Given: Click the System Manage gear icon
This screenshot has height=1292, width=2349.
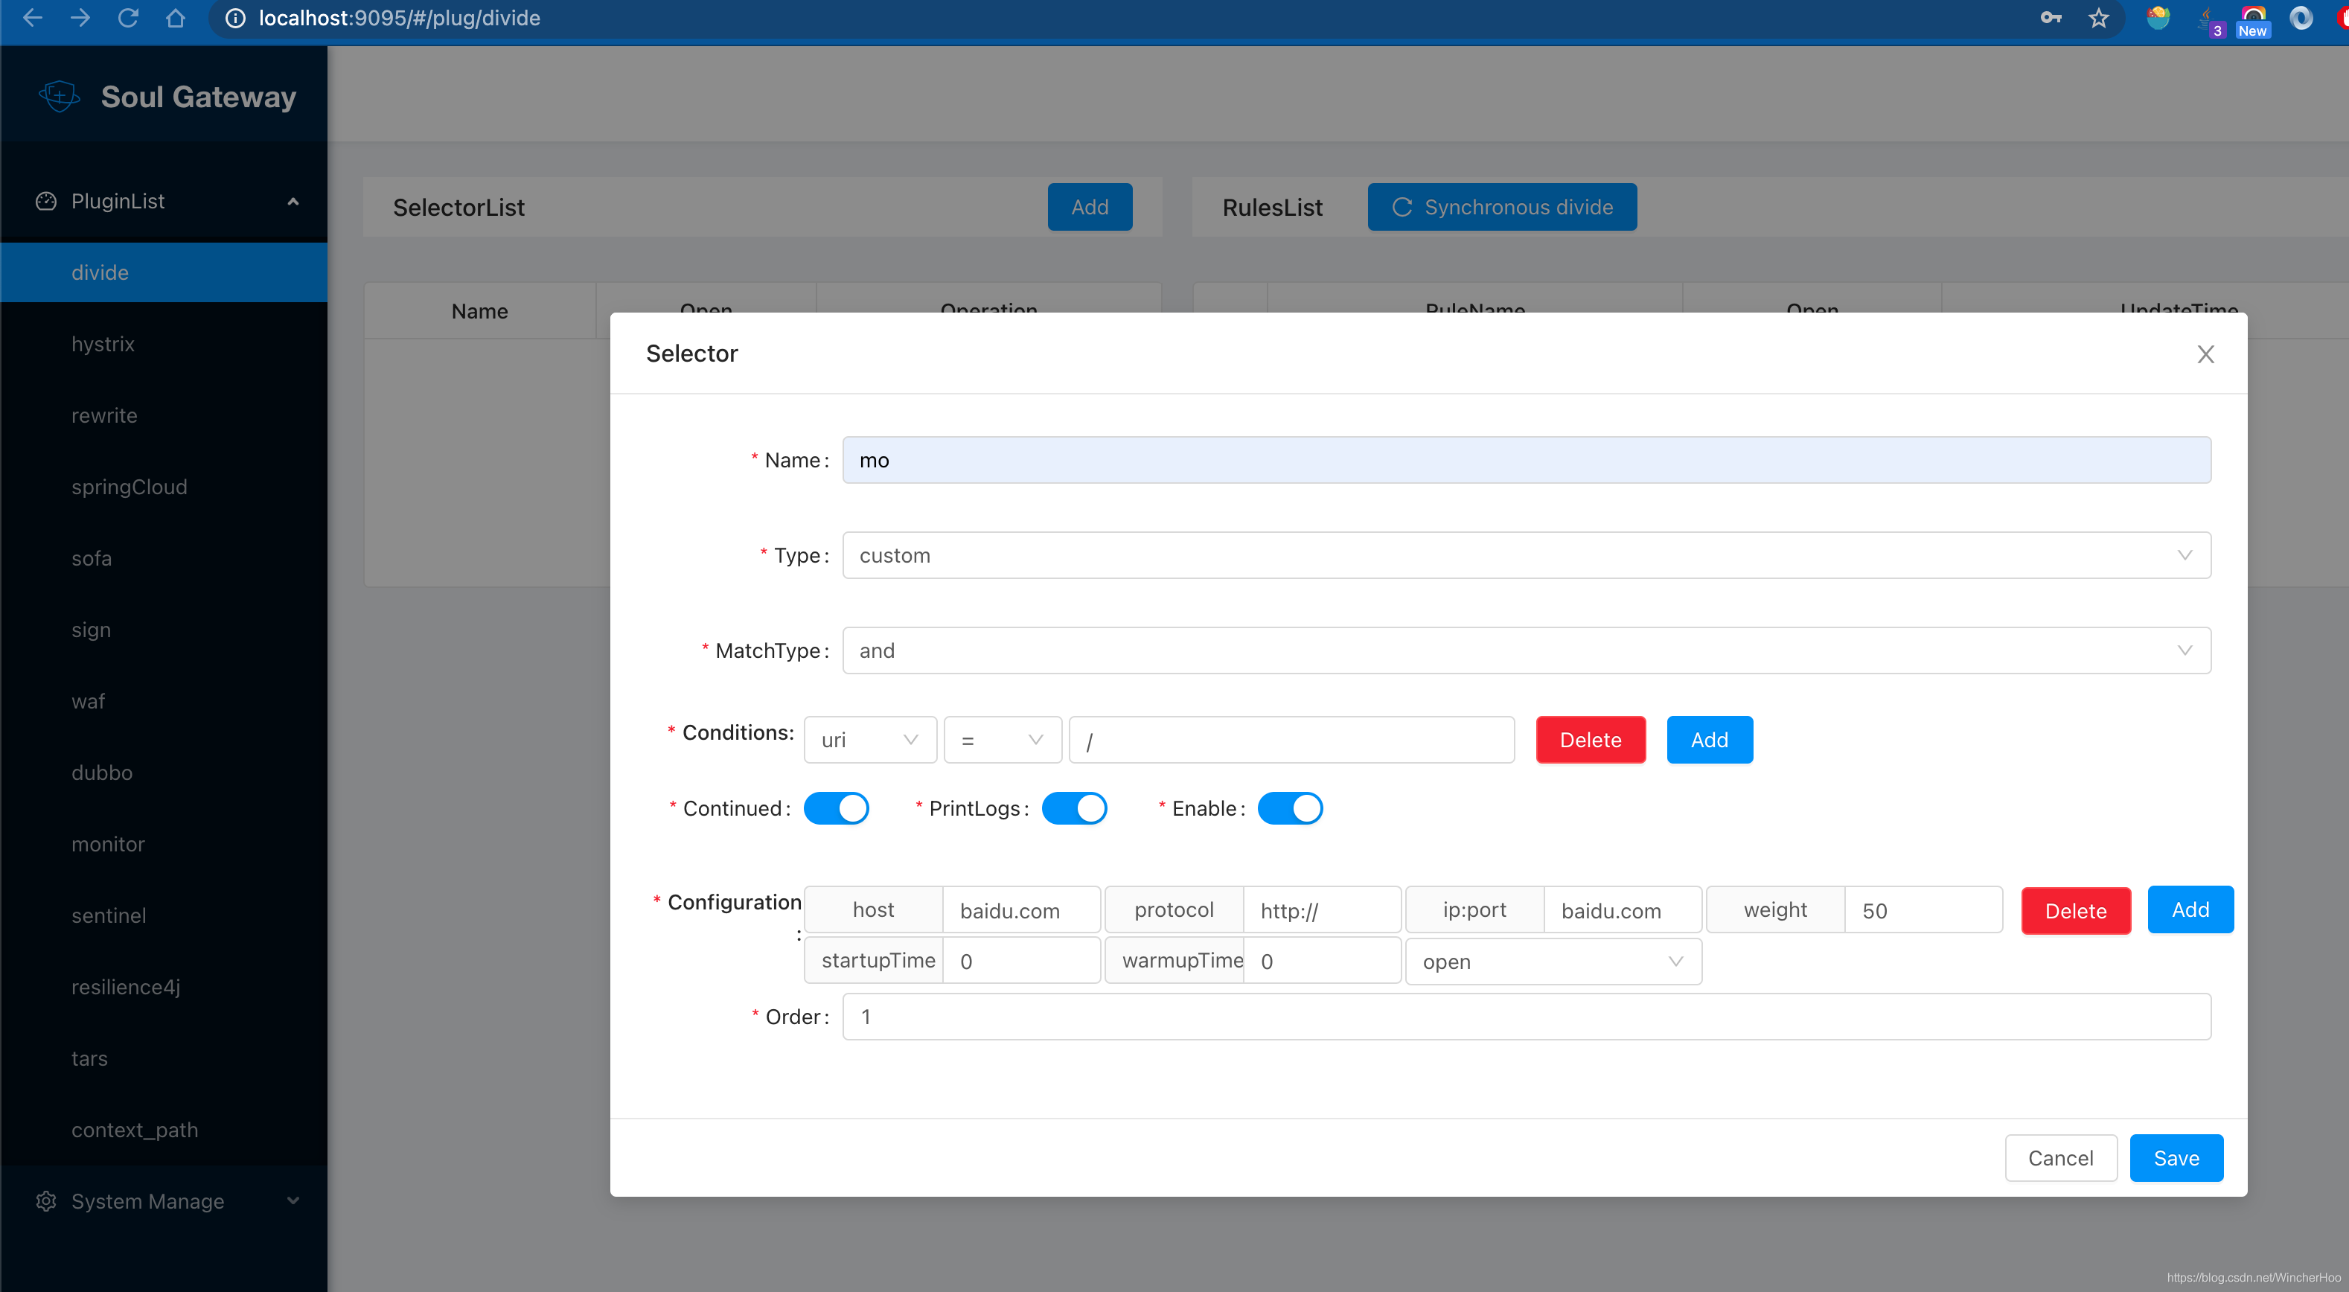Looking at the screenshot, I should tap(45, 1200).
